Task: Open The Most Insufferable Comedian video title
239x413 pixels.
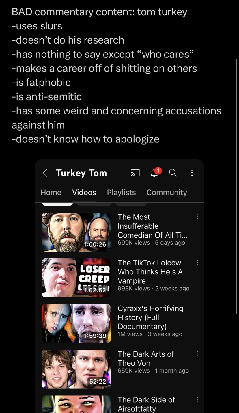Action: 153,226
